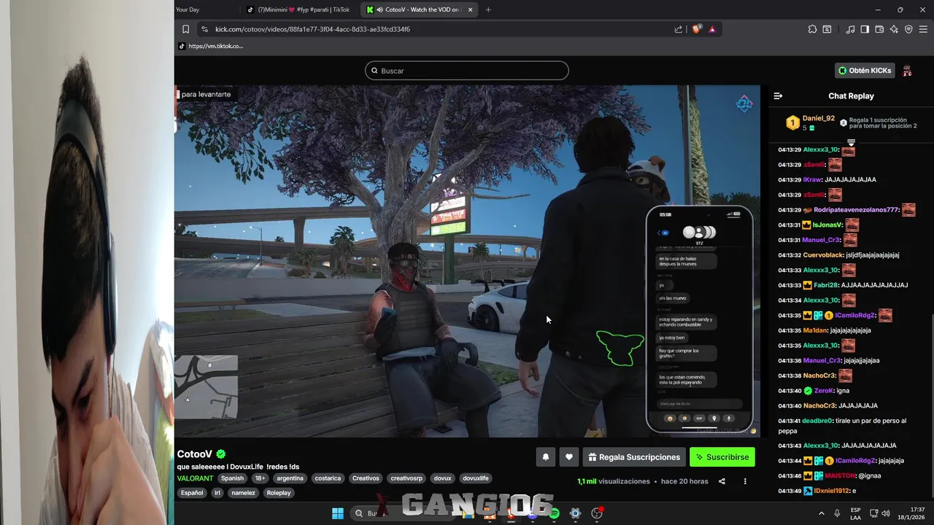Screen dimensions: 934x525
Task: Switch to the Minimini TikTok tab
Action: 298,9
